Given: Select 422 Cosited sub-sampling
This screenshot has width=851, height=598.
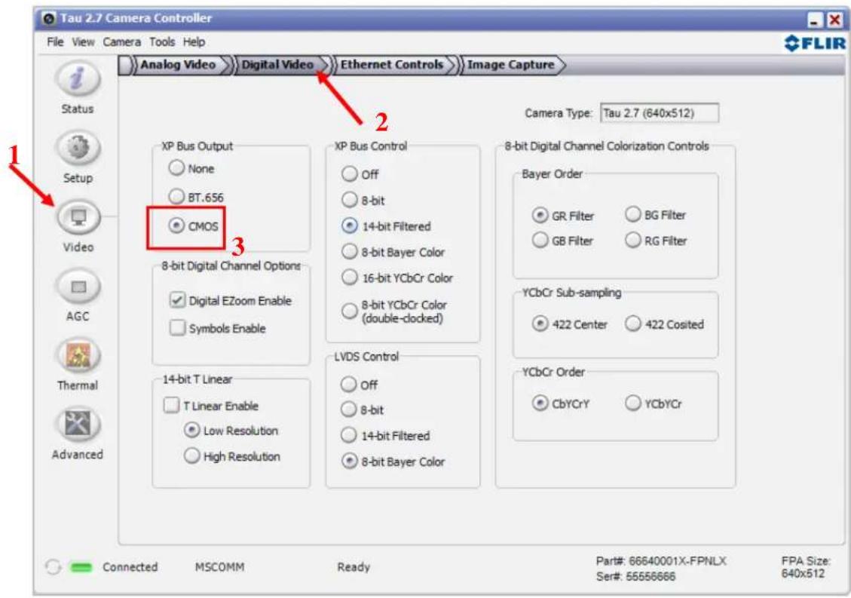Looking at the screenshot, I should coord(665,324).
